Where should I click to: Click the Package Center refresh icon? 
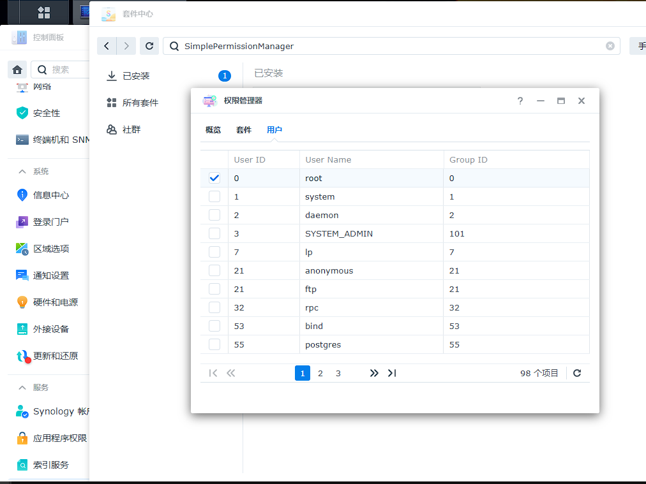[x=149, y=46]
